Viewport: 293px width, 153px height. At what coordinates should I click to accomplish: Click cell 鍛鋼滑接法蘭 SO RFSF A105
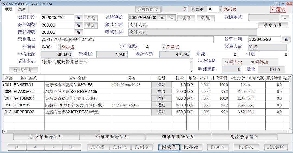coord(78,92)
